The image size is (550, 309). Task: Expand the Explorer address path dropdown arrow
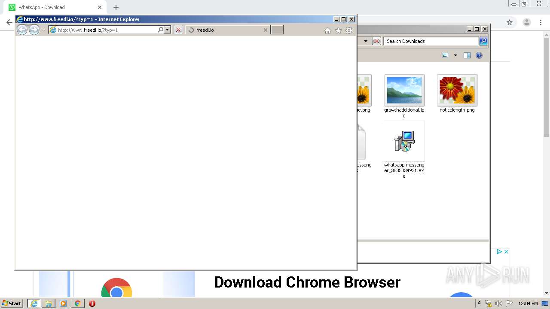[x=366, y=41]
